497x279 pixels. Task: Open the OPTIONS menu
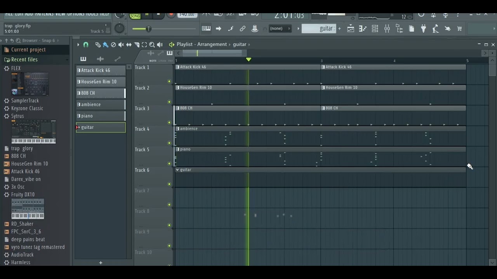pyautogui.click(x=75, y=14)
